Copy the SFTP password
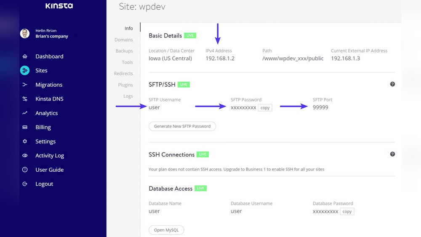This screenshot has height=237, width=421. (x=265, y=108)
